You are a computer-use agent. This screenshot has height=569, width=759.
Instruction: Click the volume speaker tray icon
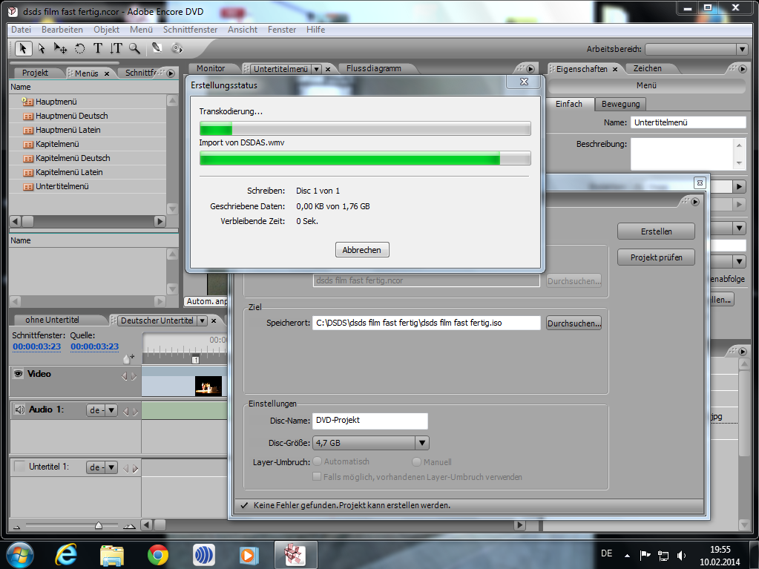682,556
